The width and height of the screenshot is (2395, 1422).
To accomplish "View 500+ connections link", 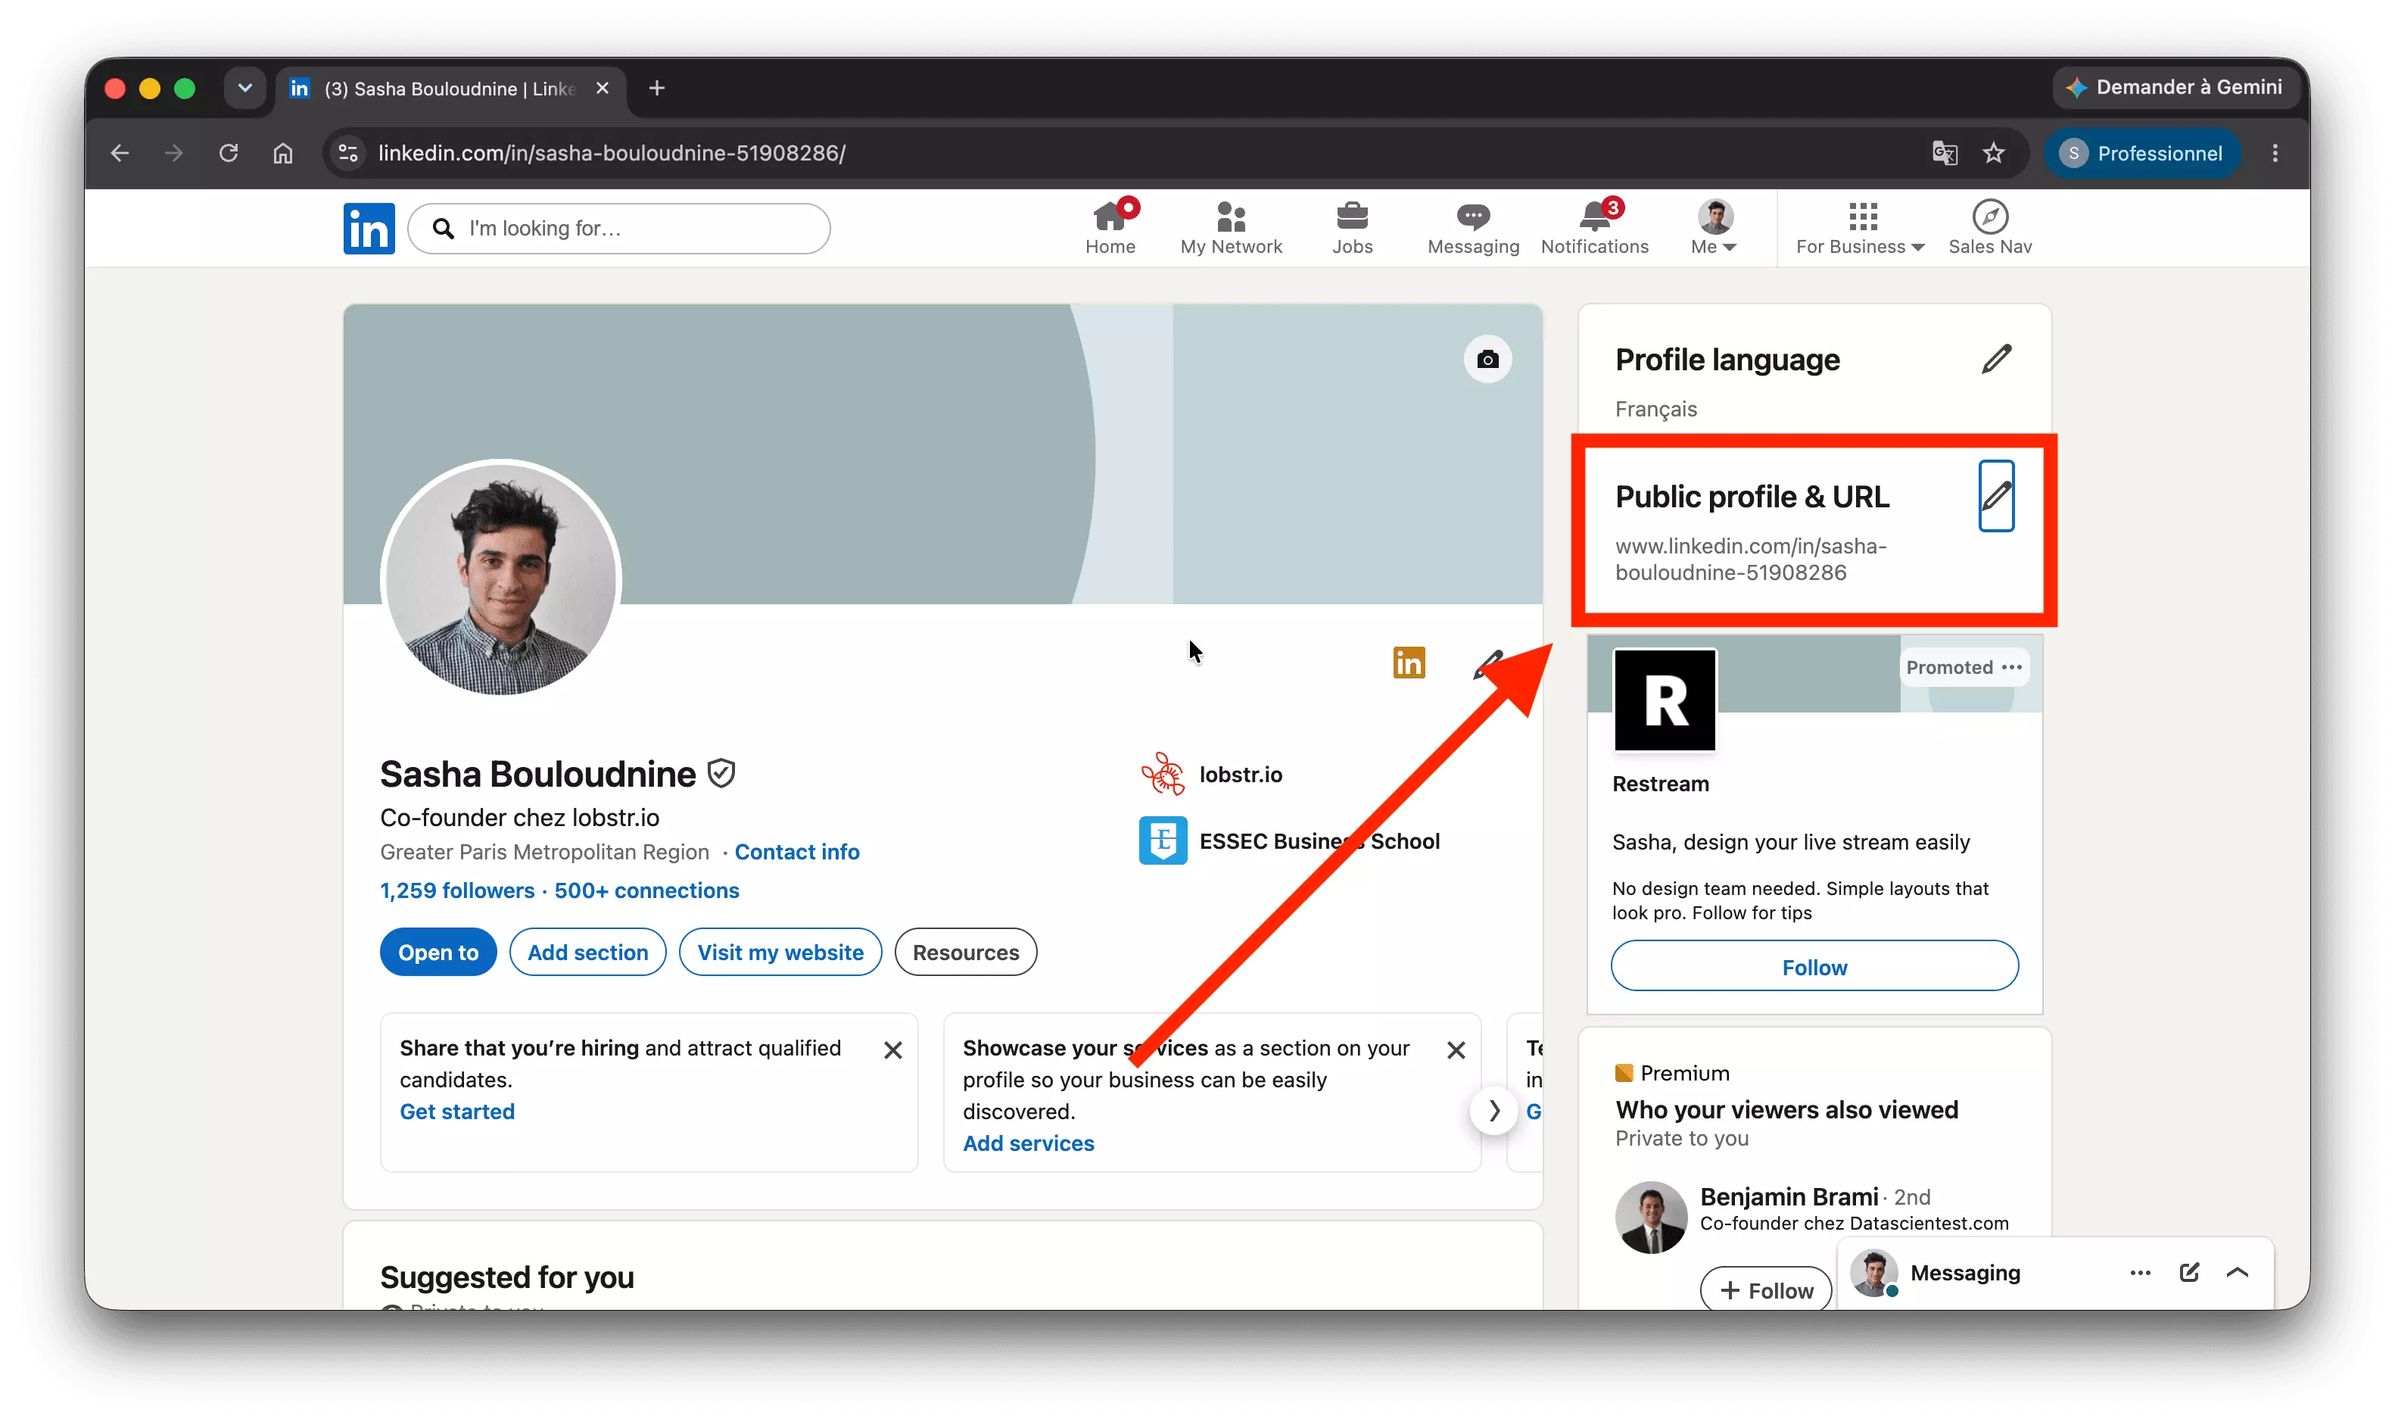I will click(646, 890).
